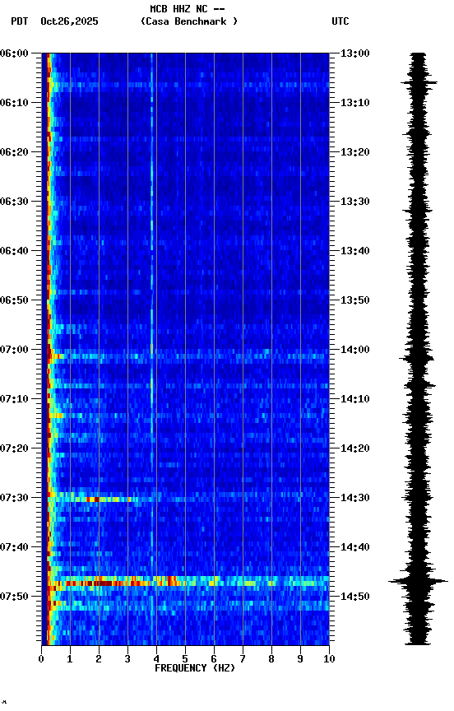The height and width of the screenshot is (711, 454).
Task: Click the 13:20 UTC time label
Action: click(355, 152)
